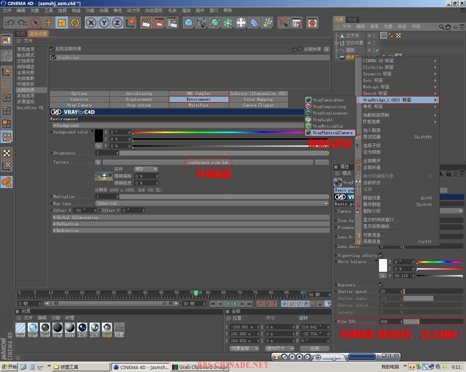
Task: Add a cube primitive object
Action: pos(189,23)
